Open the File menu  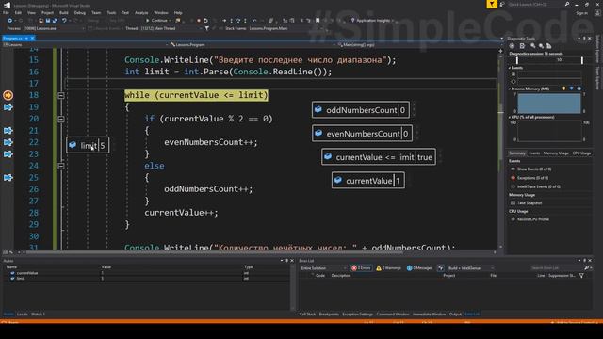[6, 12]
